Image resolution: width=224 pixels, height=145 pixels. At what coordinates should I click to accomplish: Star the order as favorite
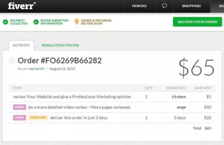point(12,60)
